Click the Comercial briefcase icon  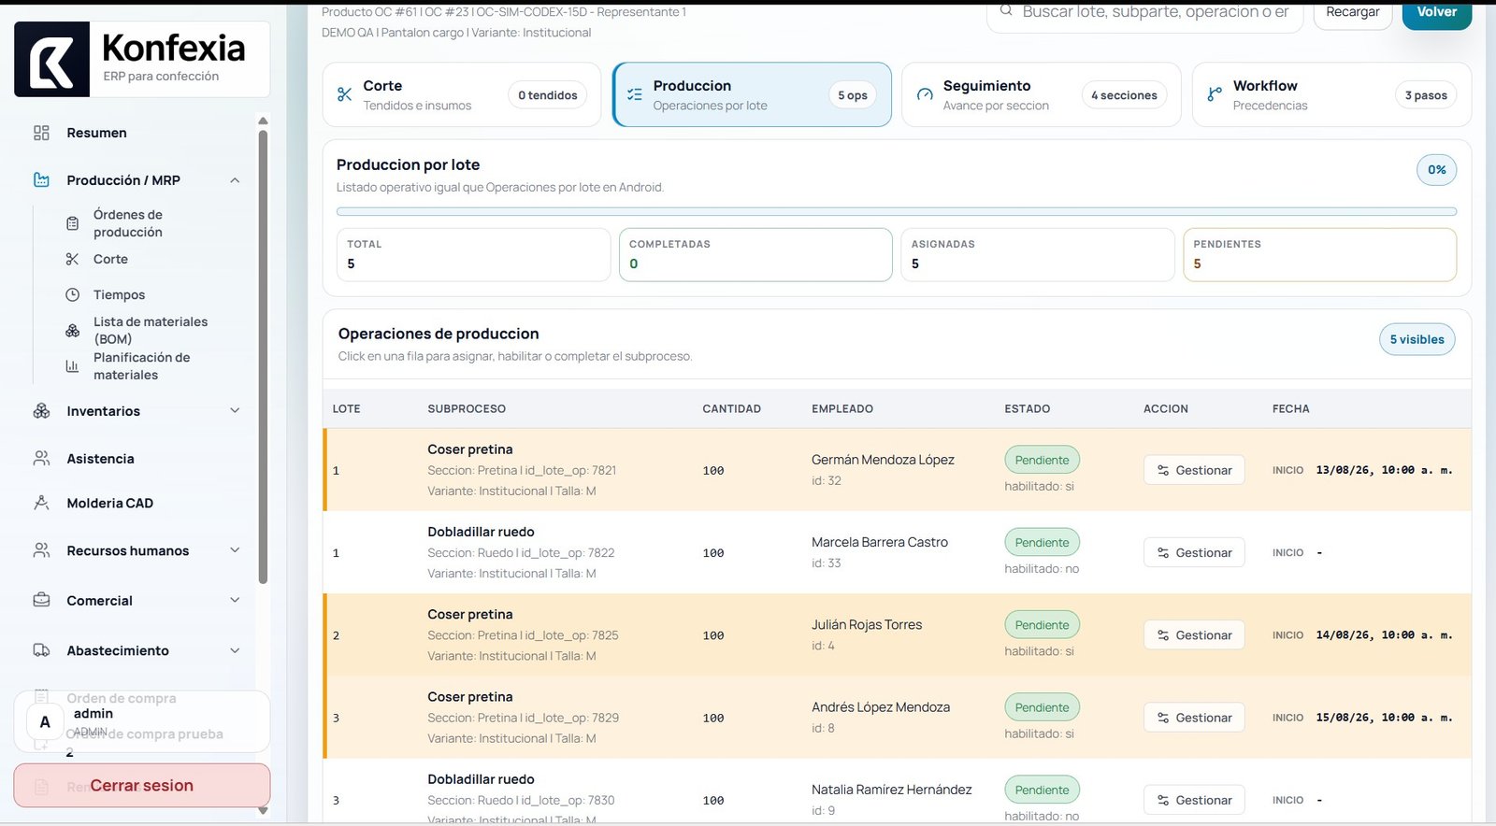41,600
